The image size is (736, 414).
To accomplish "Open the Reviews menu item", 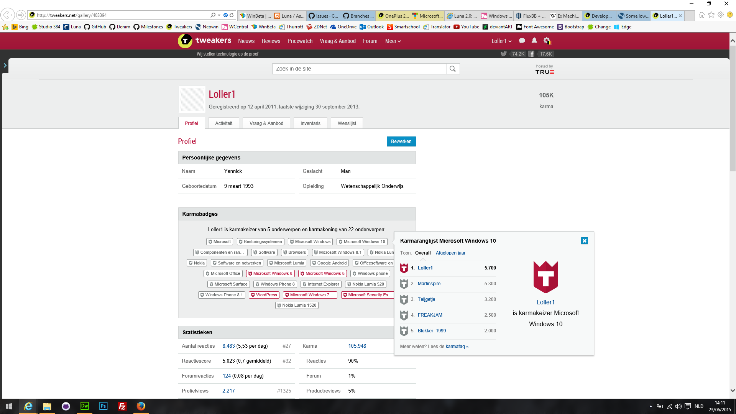I will (271, 41).
